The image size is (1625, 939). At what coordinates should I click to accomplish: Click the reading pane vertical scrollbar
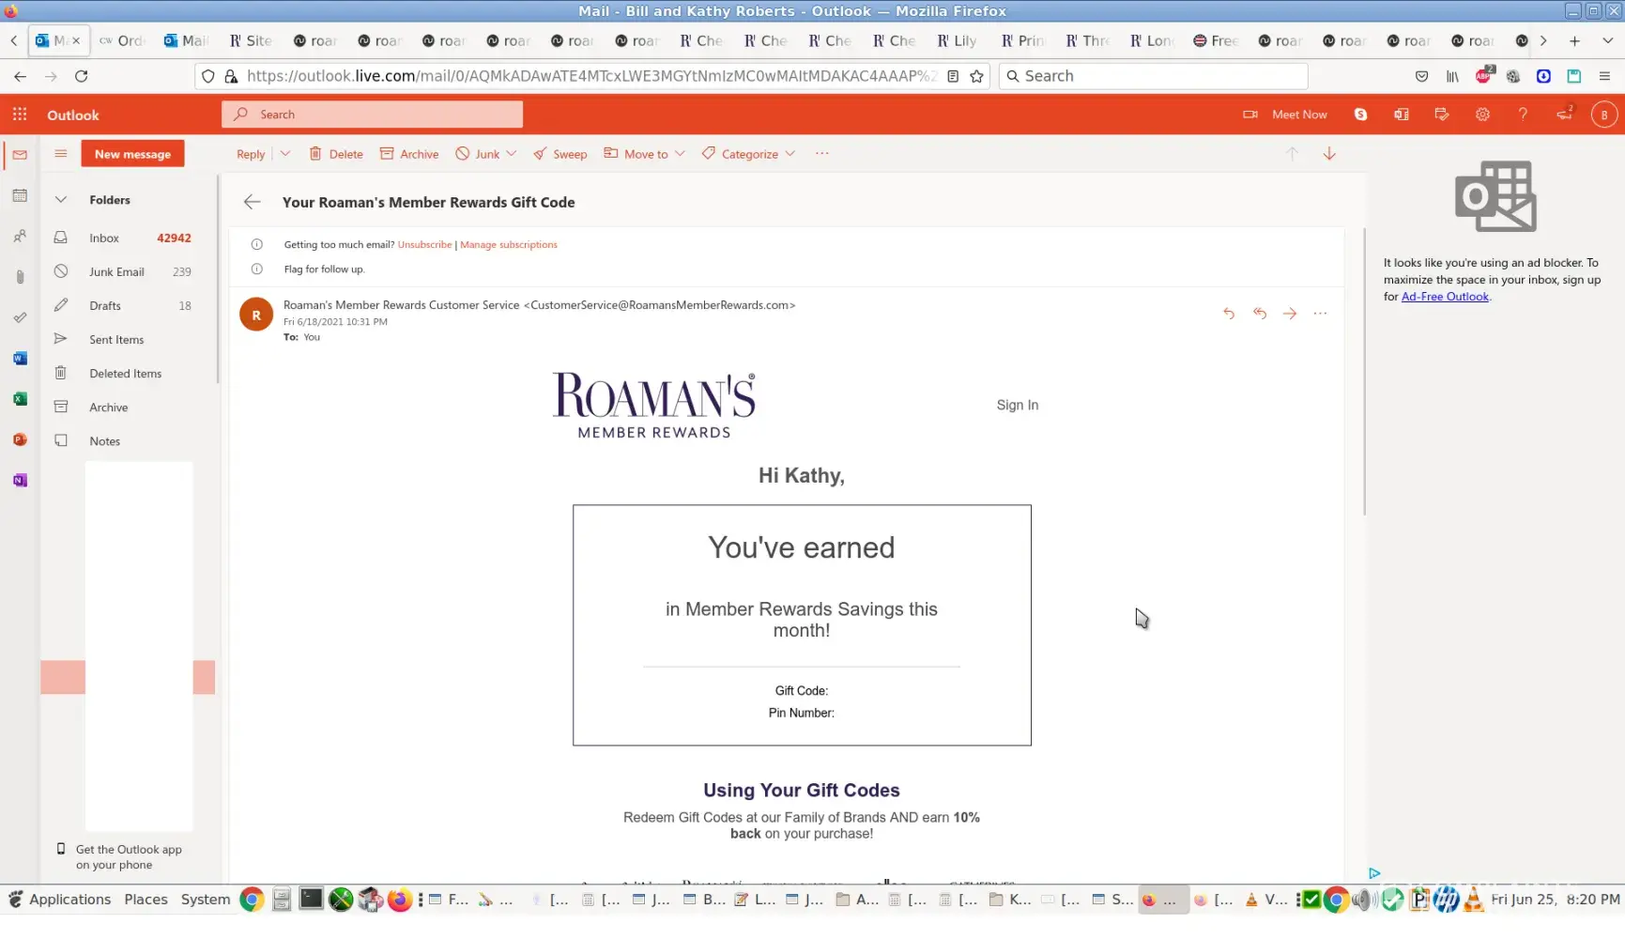(1364, 376)
